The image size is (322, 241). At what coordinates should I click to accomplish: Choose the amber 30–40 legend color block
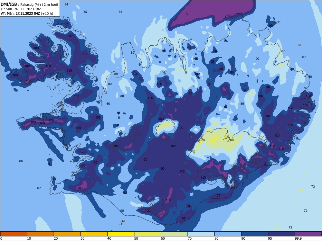pyautogui.click(x=94, y=234)
